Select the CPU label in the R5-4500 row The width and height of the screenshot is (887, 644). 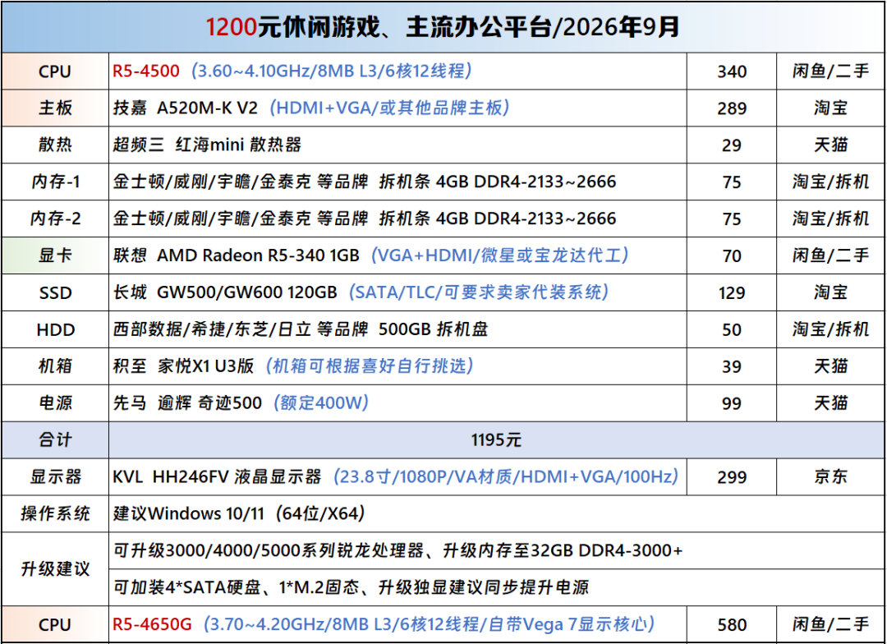click(55, 71)
